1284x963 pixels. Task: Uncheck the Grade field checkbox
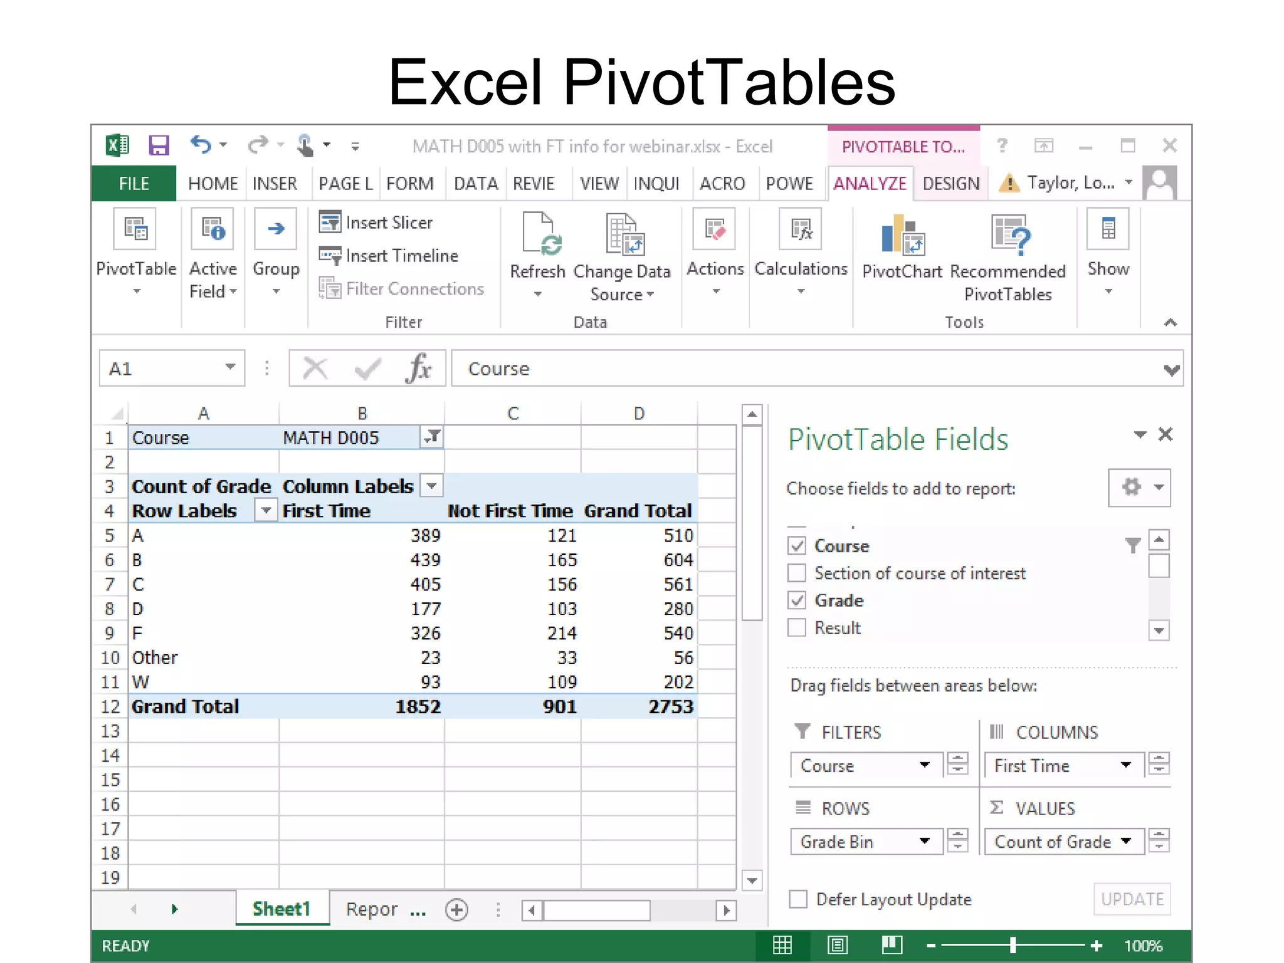pos(797,600)
